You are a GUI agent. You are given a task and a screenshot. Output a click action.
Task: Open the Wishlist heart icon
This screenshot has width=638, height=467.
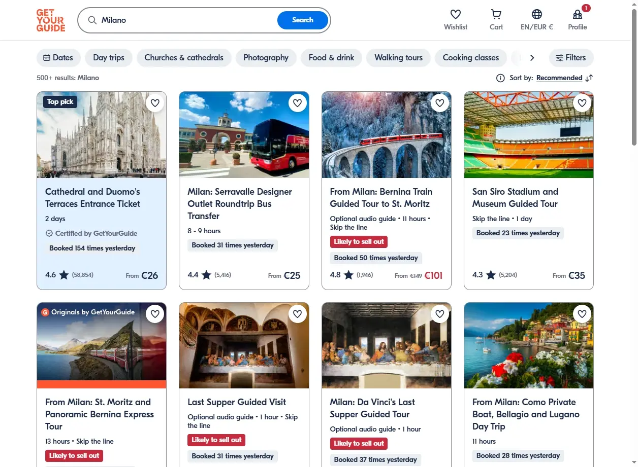click(x=456, y=14)
